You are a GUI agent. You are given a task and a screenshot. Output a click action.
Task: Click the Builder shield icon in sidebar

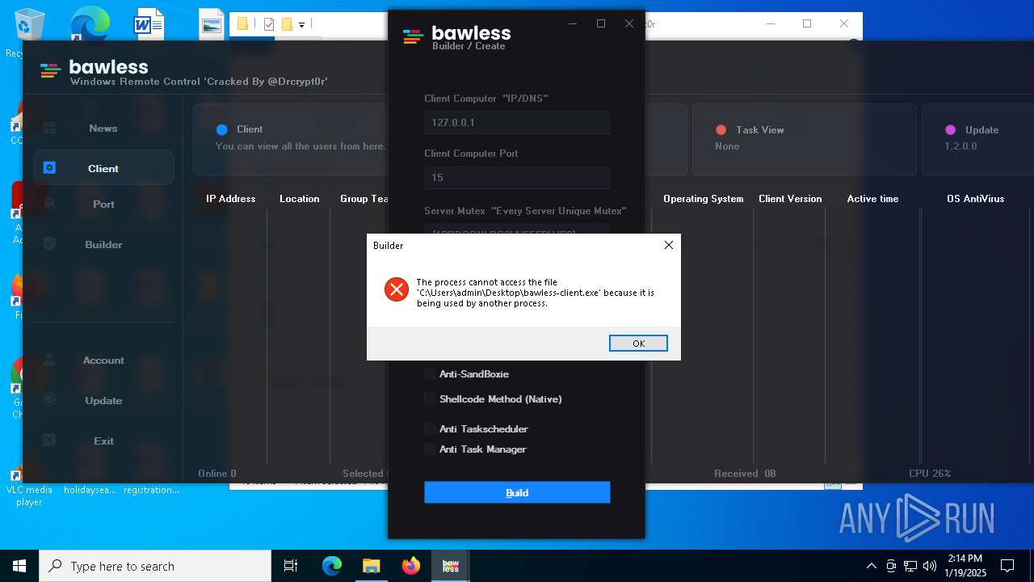click(x=49, y=244)
